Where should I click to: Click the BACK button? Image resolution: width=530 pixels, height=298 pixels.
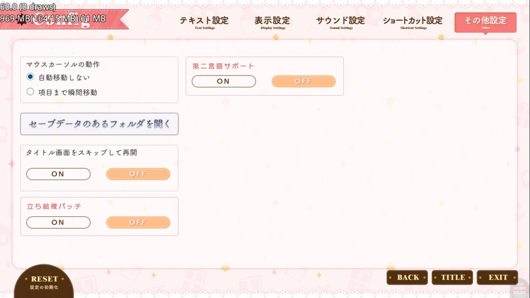point(407,277)
